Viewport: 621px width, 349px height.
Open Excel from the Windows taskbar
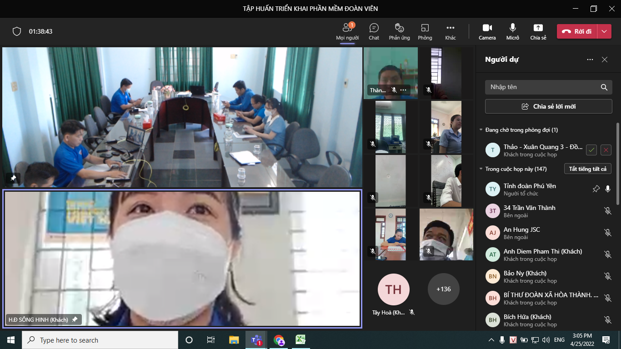coord(300,340)
